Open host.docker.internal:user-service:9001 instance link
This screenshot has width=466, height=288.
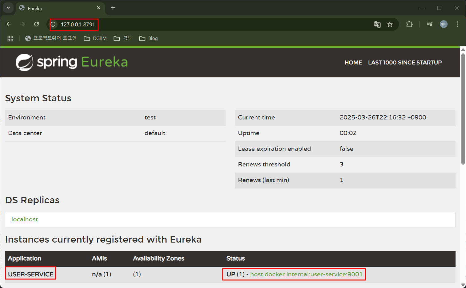(x=306, y=274)
